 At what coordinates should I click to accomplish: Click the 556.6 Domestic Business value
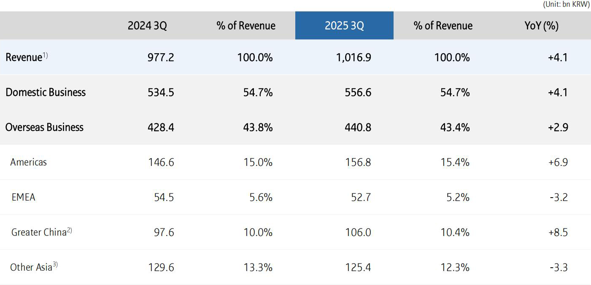tap(358, 92)
